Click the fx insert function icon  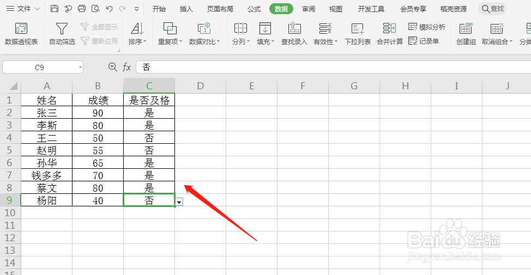point(126,67)
